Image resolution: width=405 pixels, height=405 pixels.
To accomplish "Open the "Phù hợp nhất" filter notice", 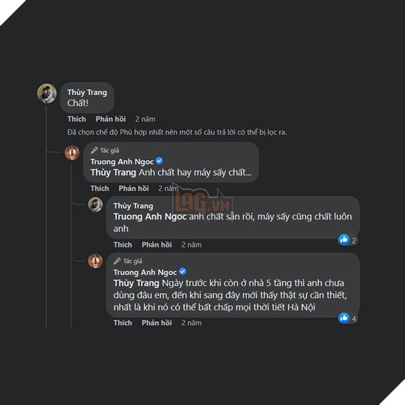I will [177, 132].
